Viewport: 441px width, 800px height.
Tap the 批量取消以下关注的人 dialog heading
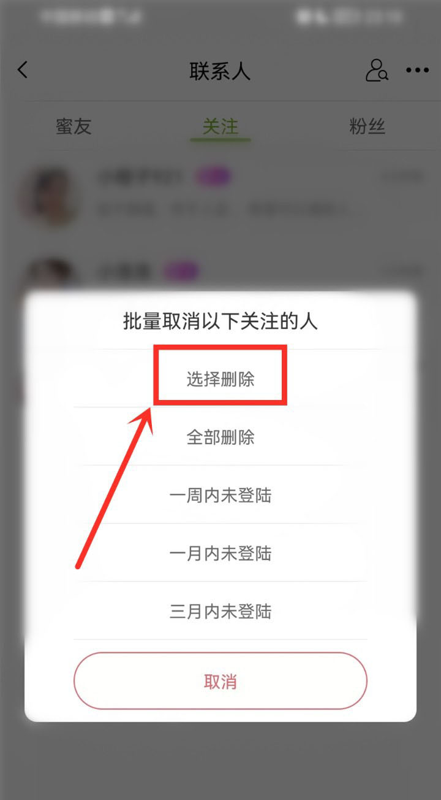(221, 321)
